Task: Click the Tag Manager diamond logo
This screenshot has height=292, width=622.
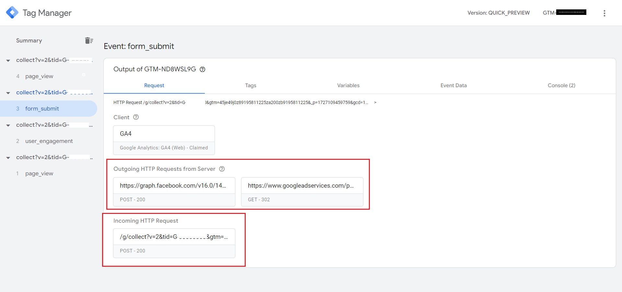Action: pyautogui.click(x=12, y=13)
